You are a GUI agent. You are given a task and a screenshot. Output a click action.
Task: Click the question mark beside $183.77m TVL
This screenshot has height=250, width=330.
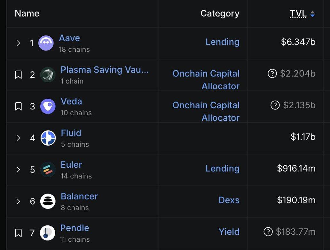tap(268, 232)
